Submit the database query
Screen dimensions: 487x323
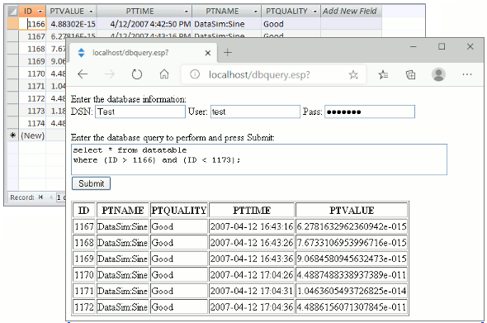click(91, 183)
